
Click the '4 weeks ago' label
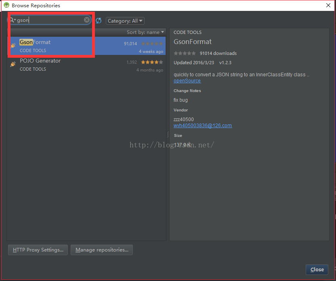(151, 51)
